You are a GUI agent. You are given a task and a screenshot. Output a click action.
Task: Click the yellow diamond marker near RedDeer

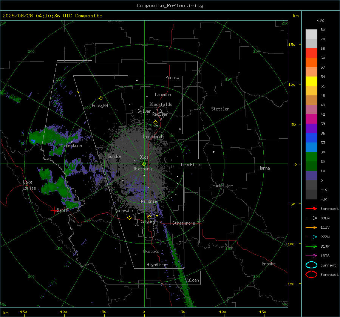[x=155, y=123]
